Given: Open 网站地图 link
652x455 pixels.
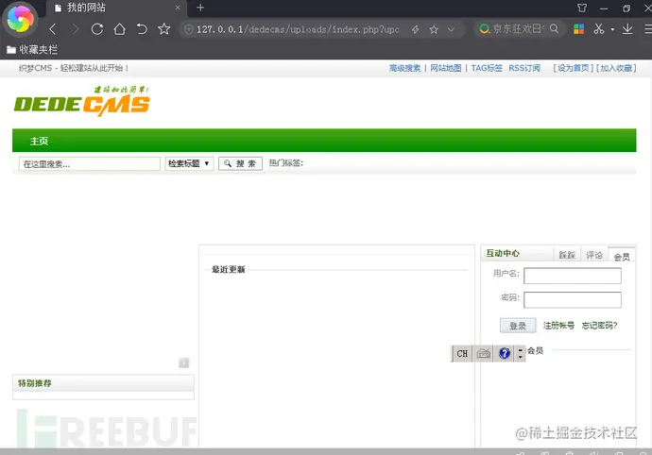Looking at the screenshot, I should 445,68.
